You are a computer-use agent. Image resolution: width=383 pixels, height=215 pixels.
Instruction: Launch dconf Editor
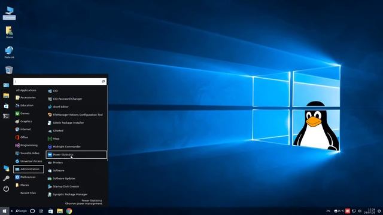[58, 107]
